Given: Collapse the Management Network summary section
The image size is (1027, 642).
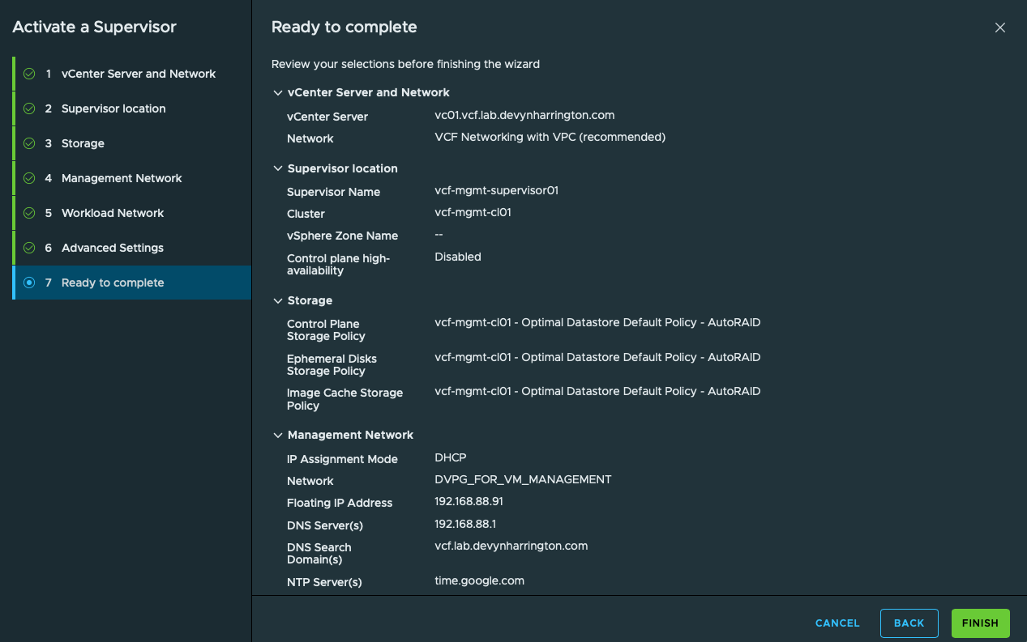Looking at the screenshot, I should click(278, 436).
